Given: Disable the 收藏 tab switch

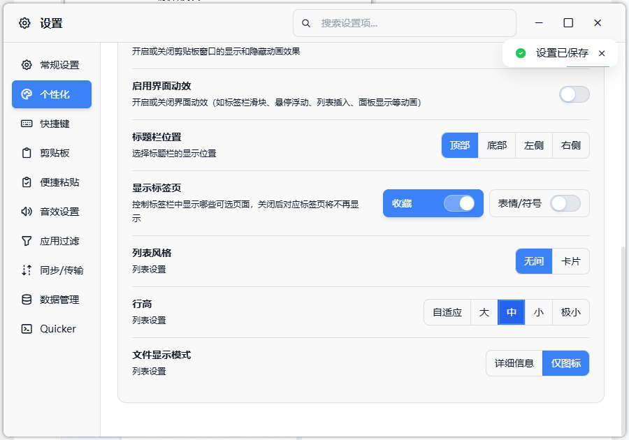Looking at the screenshot, I should click(x=459, y=203).
